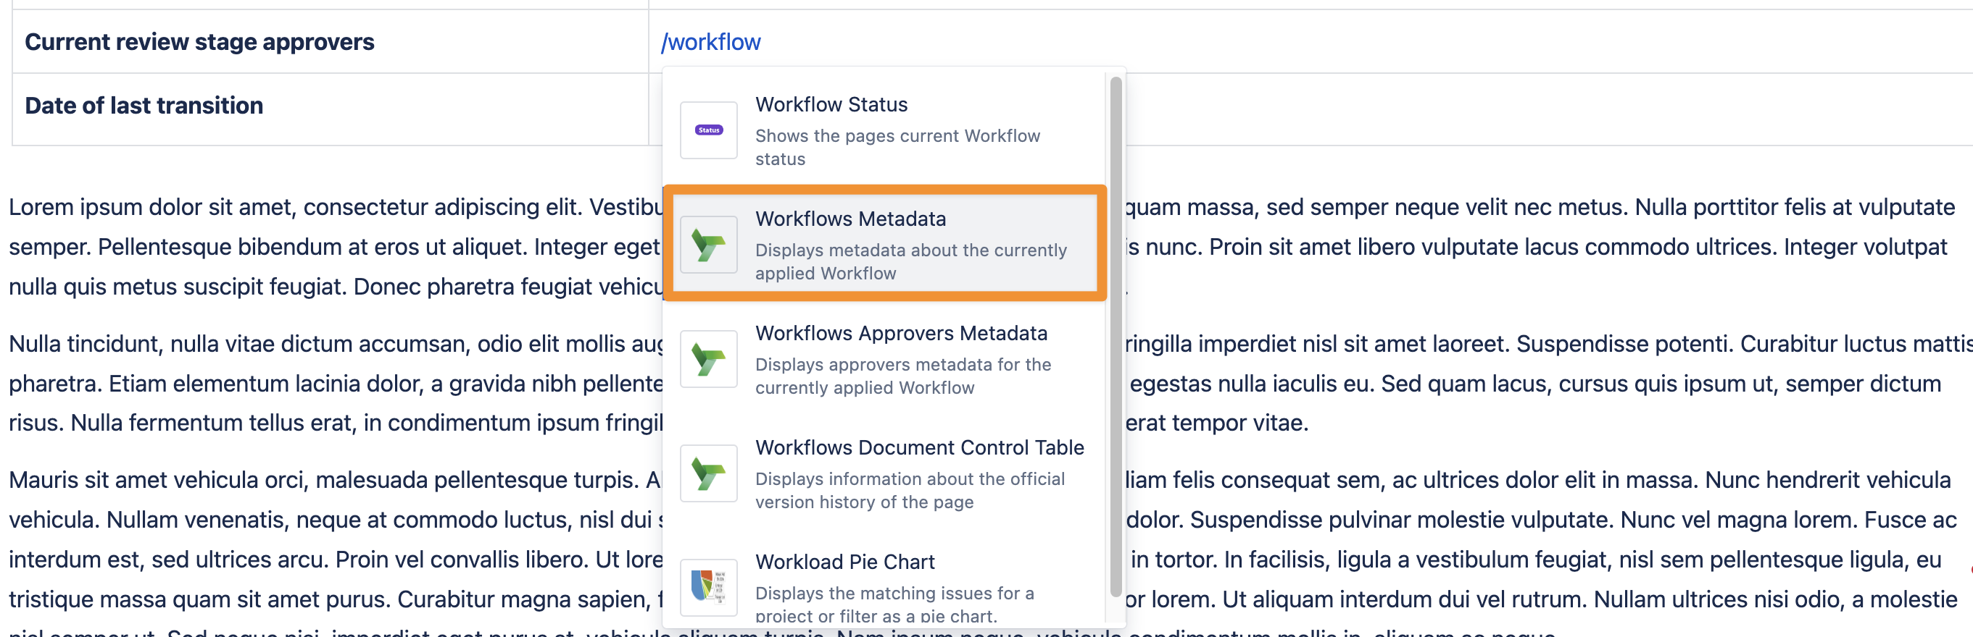Click the macro list vertical scrollbar
The height and width of the screenshot is (637, 1973).
click(x=1116, y=337)
